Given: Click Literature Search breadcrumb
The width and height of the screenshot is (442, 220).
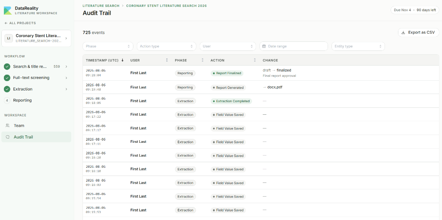Looking at the screenshot, I should (x=101, y=6).
